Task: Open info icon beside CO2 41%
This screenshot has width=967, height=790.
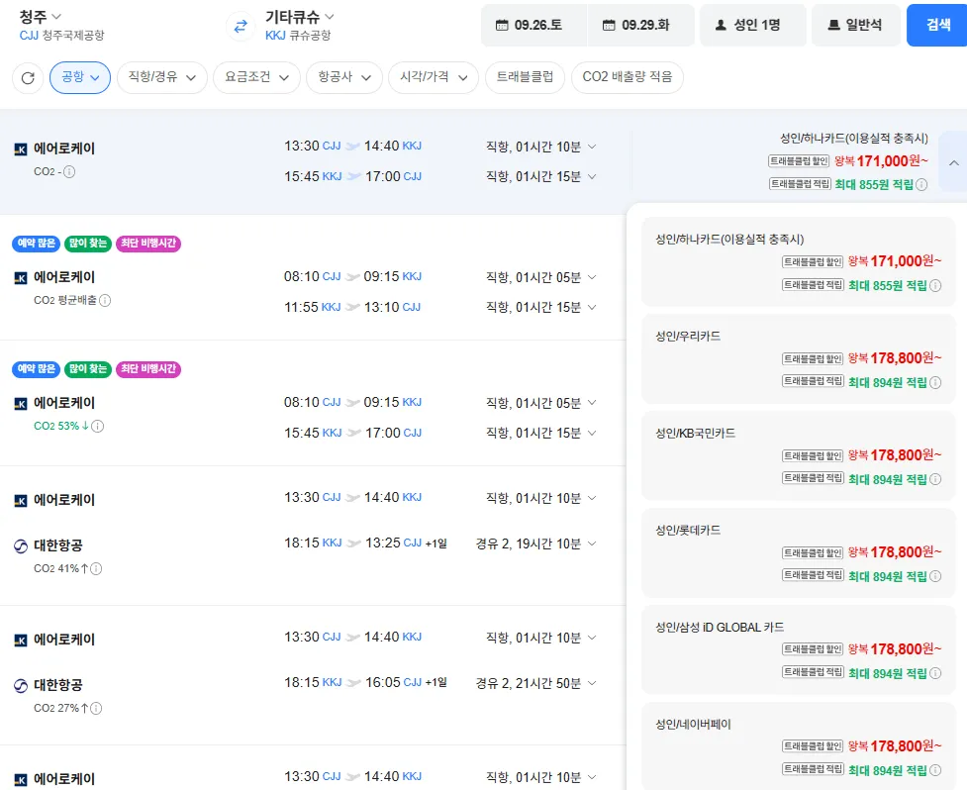Action: click(x=96, y=568)
